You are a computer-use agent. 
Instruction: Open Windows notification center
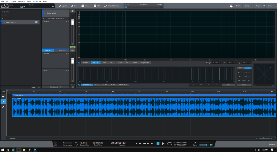[x=272, y=150]
